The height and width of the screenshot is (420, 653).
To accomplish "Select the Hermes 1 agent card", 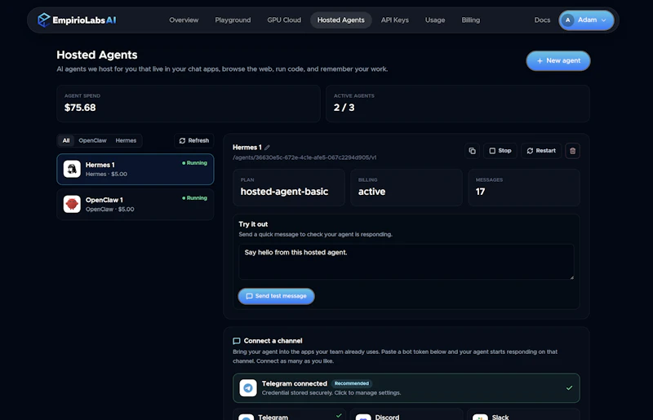I will coord(135,169).
